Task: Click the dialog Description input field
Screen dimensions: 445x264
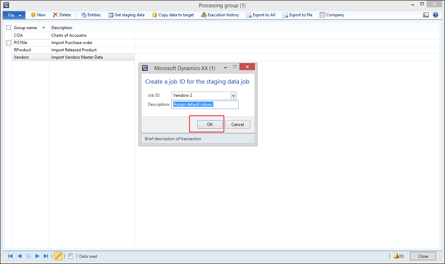Action: 205,104
